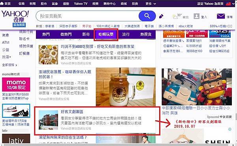Open the region dropdown arrow beside the flag
The image size is (237, 146).
(234, 4)
